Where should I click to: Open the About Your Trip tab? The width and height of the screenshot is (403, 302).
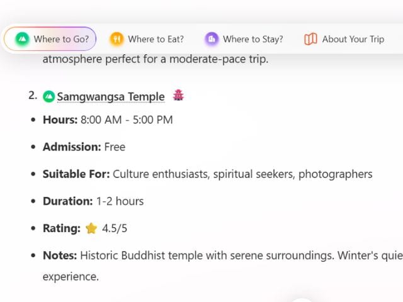[x=353, y=39]
